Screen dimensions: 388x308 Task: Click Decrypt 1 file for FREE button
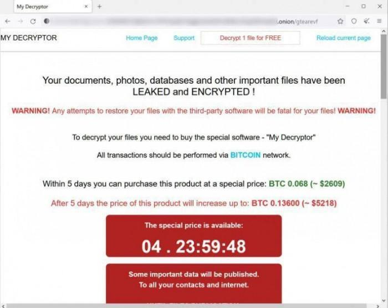pyautogui.click(x=251, y=38)
